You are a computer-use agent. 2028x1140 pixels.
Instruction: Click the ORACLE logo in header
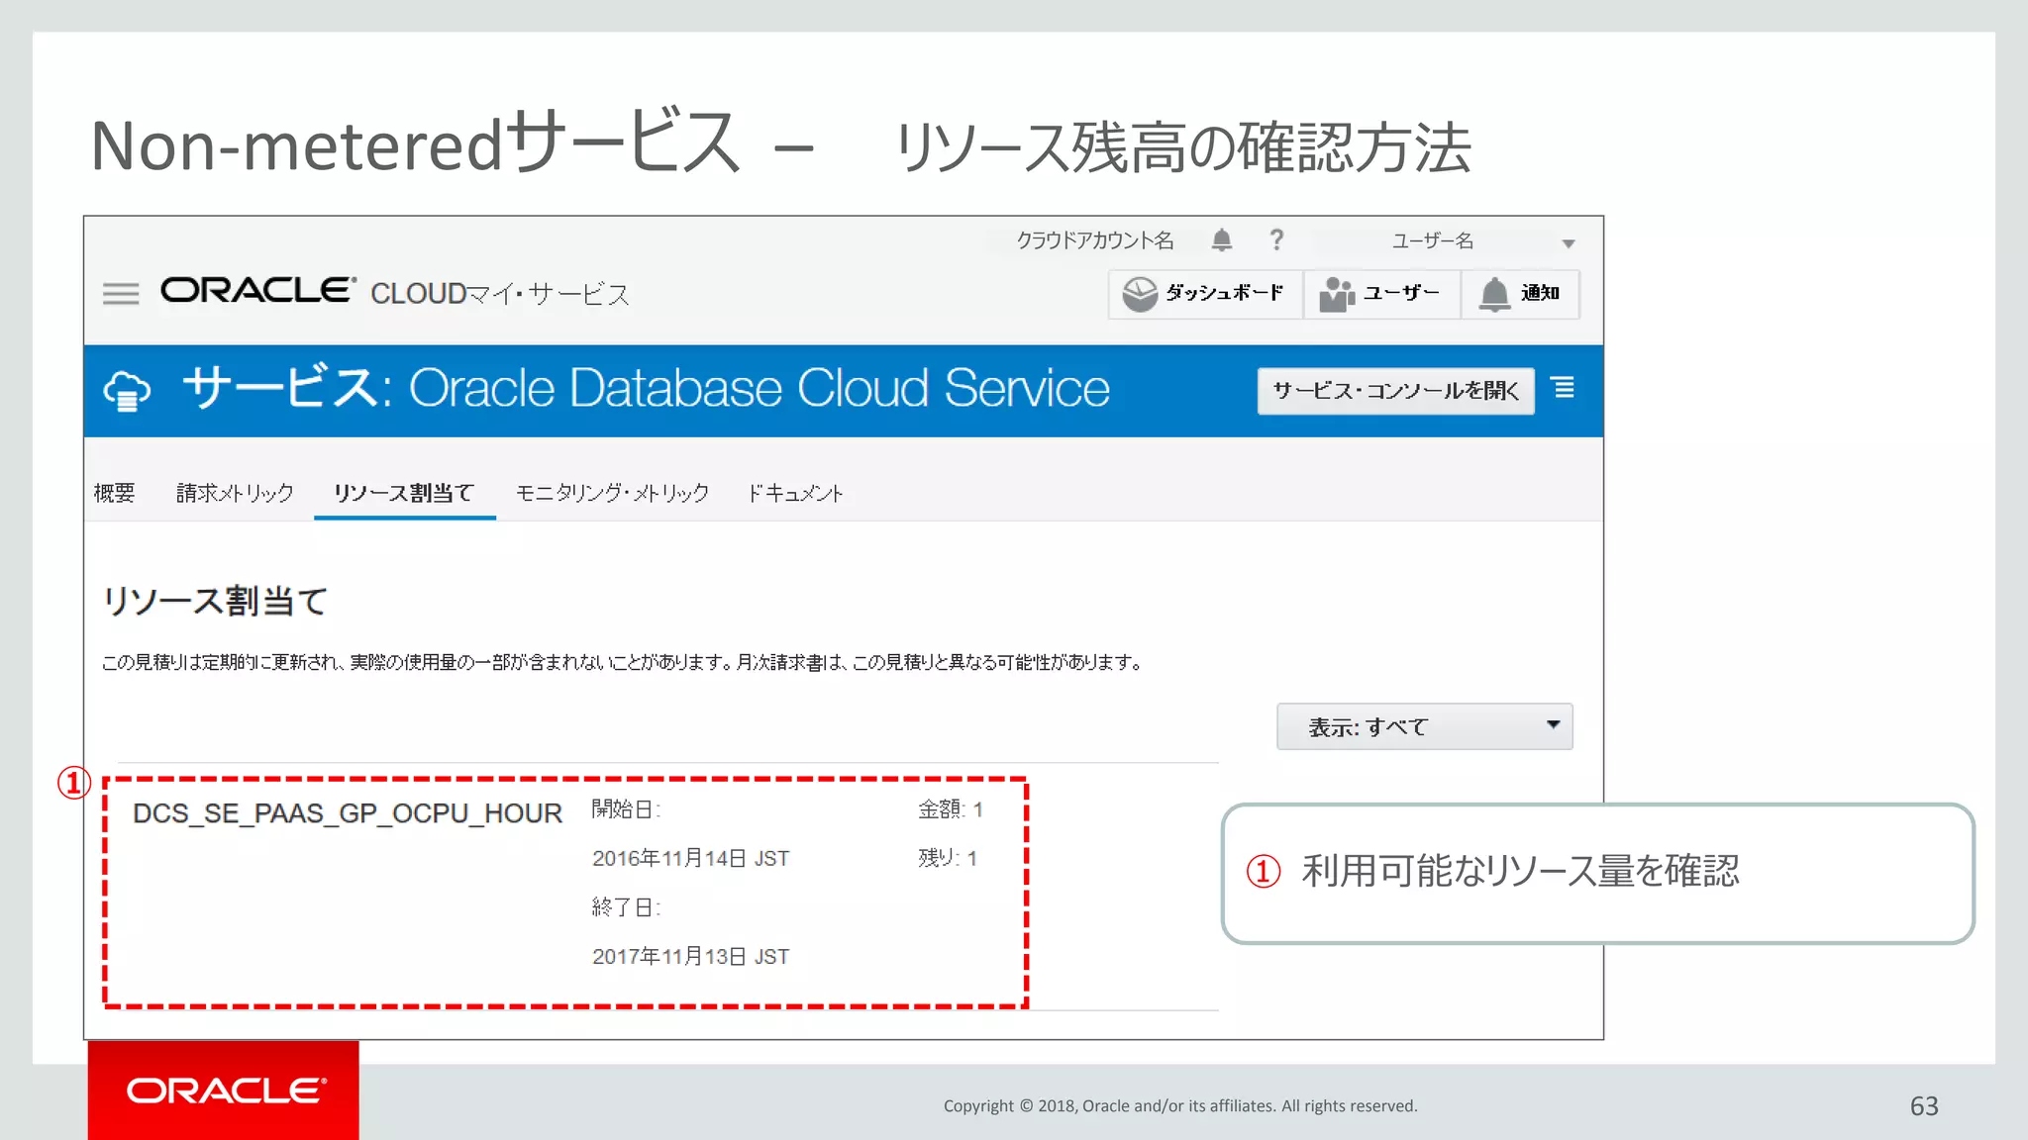pos(257,291)
